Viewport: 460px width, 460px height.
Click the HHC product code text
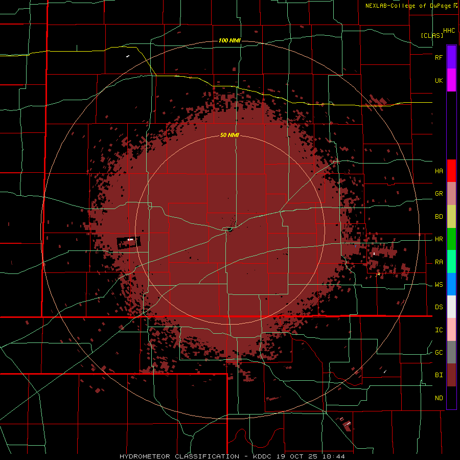tap(449, 31)
